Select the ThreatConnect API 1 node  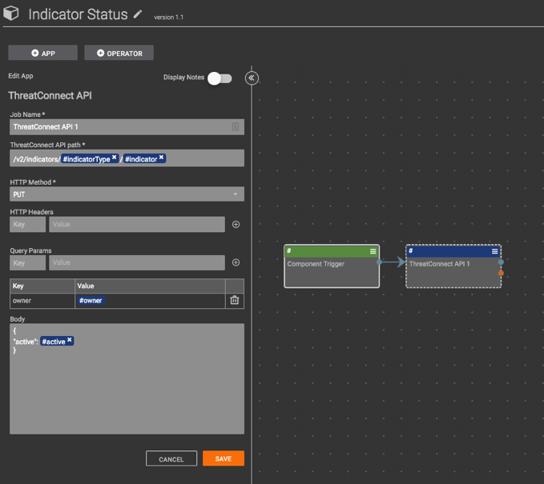453,266
